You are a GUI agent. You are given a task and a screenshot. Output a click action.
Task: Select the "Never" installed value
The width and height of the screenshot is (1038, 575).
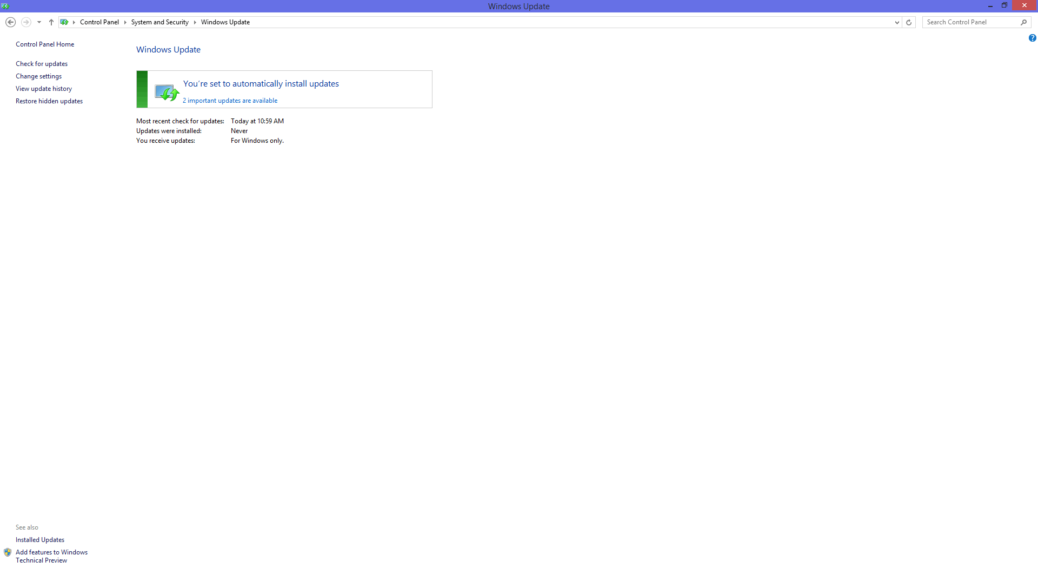point(239,131)
